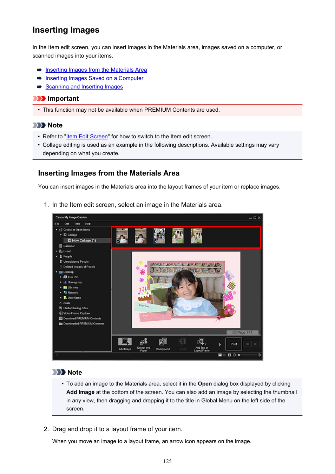Open Inserting Images Saved on a Computer link
Screen dimensions: 335x474
click(94, 78)
